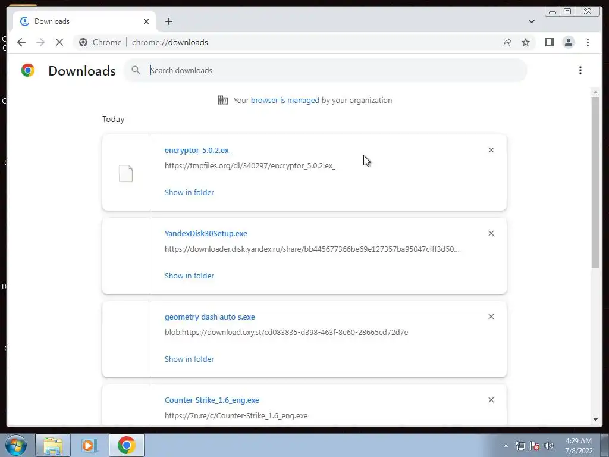Click scrollbar up arrow

(595, 92)
